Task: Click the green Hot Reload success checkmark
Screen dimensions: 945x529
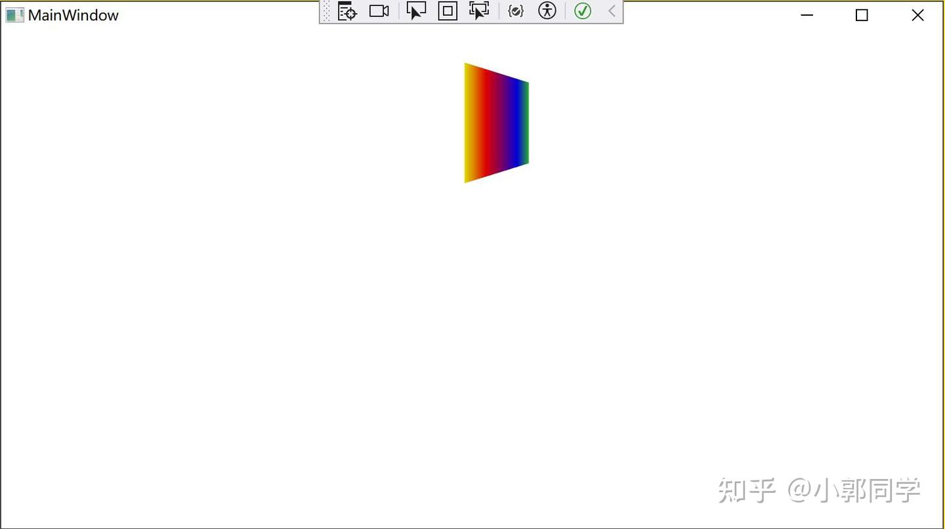Action: pos(582,11)
